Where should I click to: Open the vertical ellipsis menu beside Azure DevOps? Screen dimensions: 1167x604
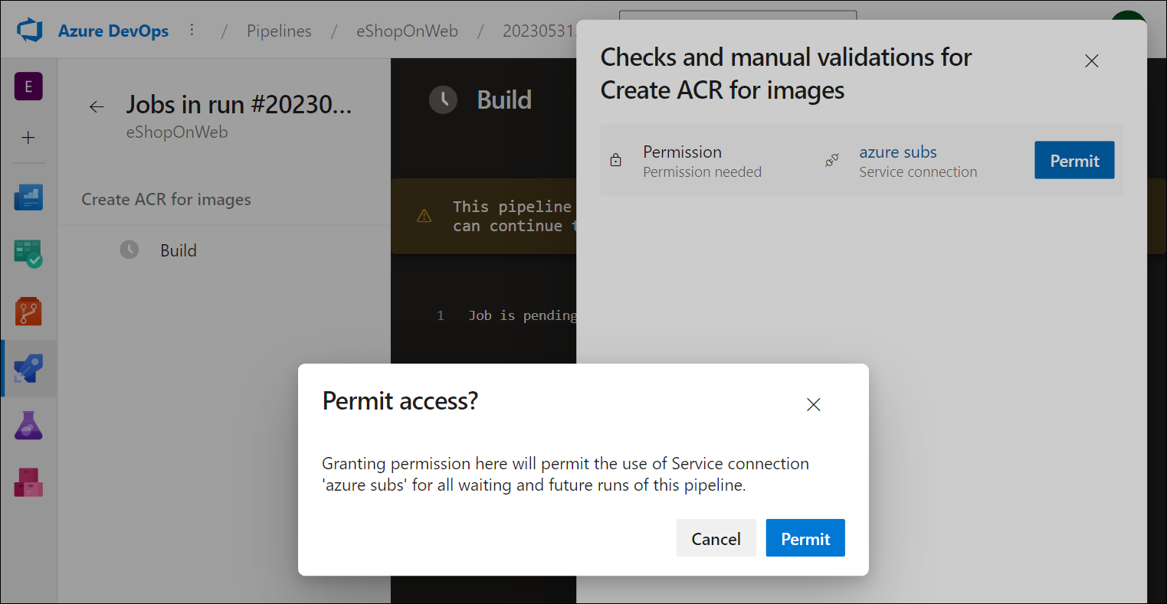click(192, 31)
